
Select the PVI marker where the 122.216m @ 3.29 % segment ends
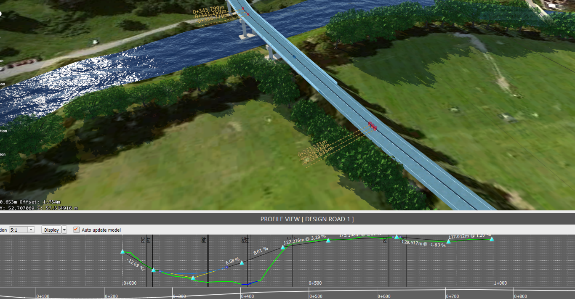(328, 241)
